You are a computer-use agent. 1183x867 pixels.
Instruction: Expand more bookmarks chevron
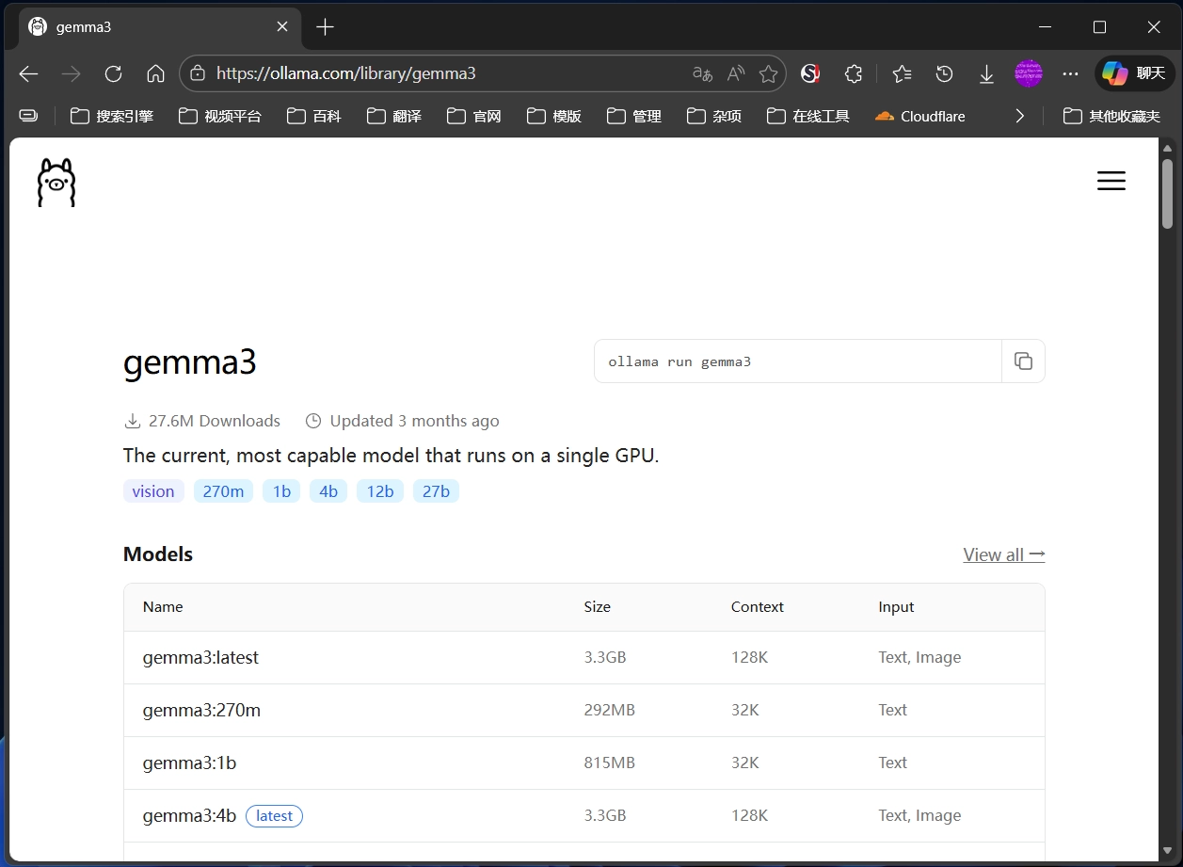(1019, 116)
